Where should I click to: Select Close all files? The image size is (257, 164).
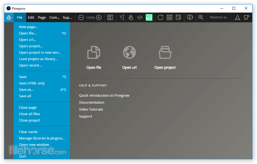42,114
